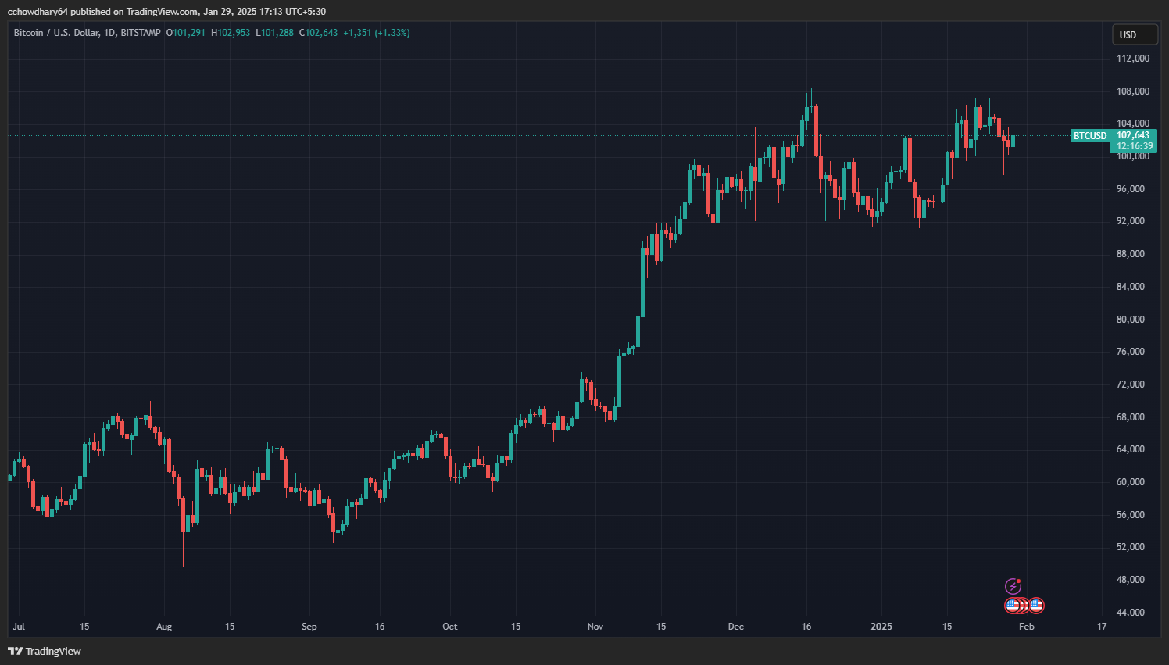The image size is (1169, 665).
Task: Click the BTCUSD price label on the right axis
Action: pos(1089,136)
